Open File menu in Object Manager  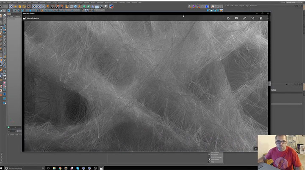[x=228, y=6]
